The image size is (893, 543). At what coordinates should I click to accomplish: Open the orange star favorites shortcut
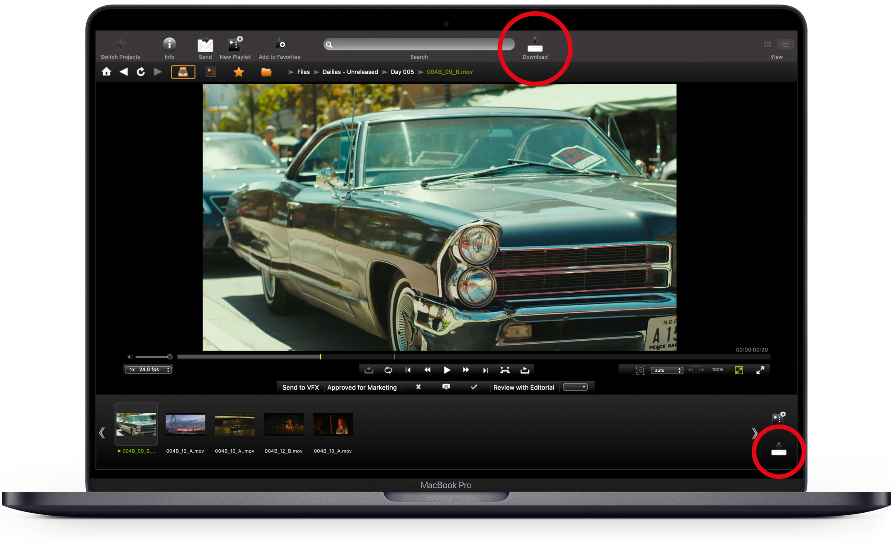(x=239, y=72)
